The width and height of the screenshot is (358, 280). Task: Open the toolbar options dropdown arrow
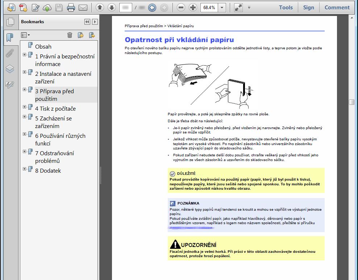(x=249, y=8)
